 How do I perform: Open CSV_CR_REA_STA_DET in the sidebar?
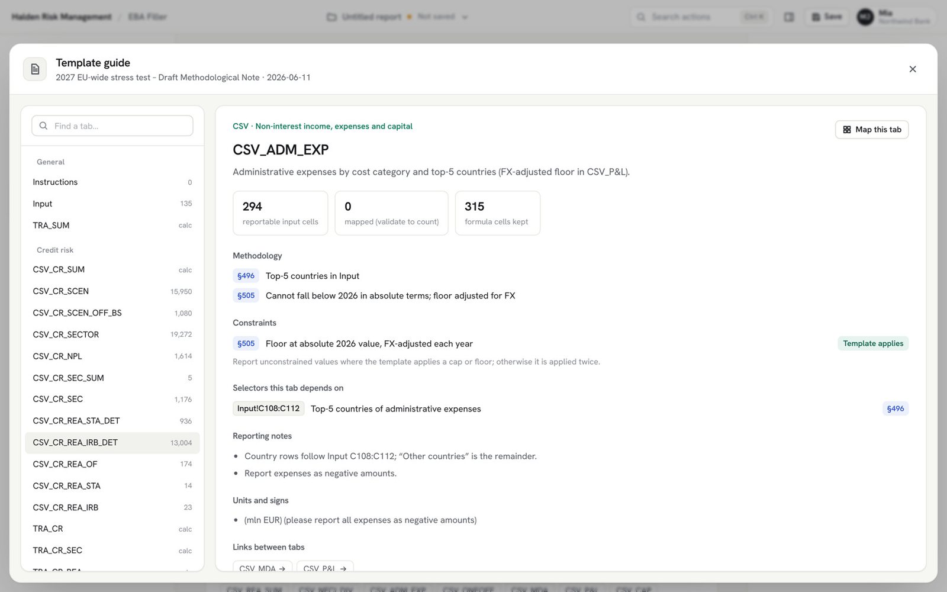click(x=112, y=421)
